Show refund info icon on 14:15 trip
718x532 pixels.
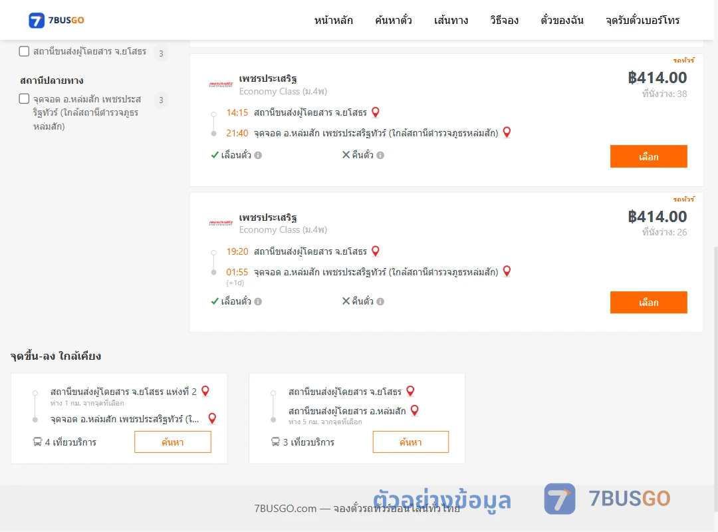[380, 156]
